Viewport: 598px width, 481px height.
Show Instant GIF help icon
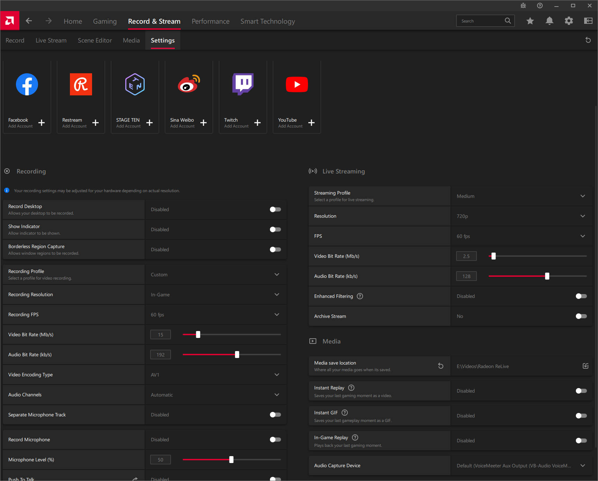pos(345,413)
